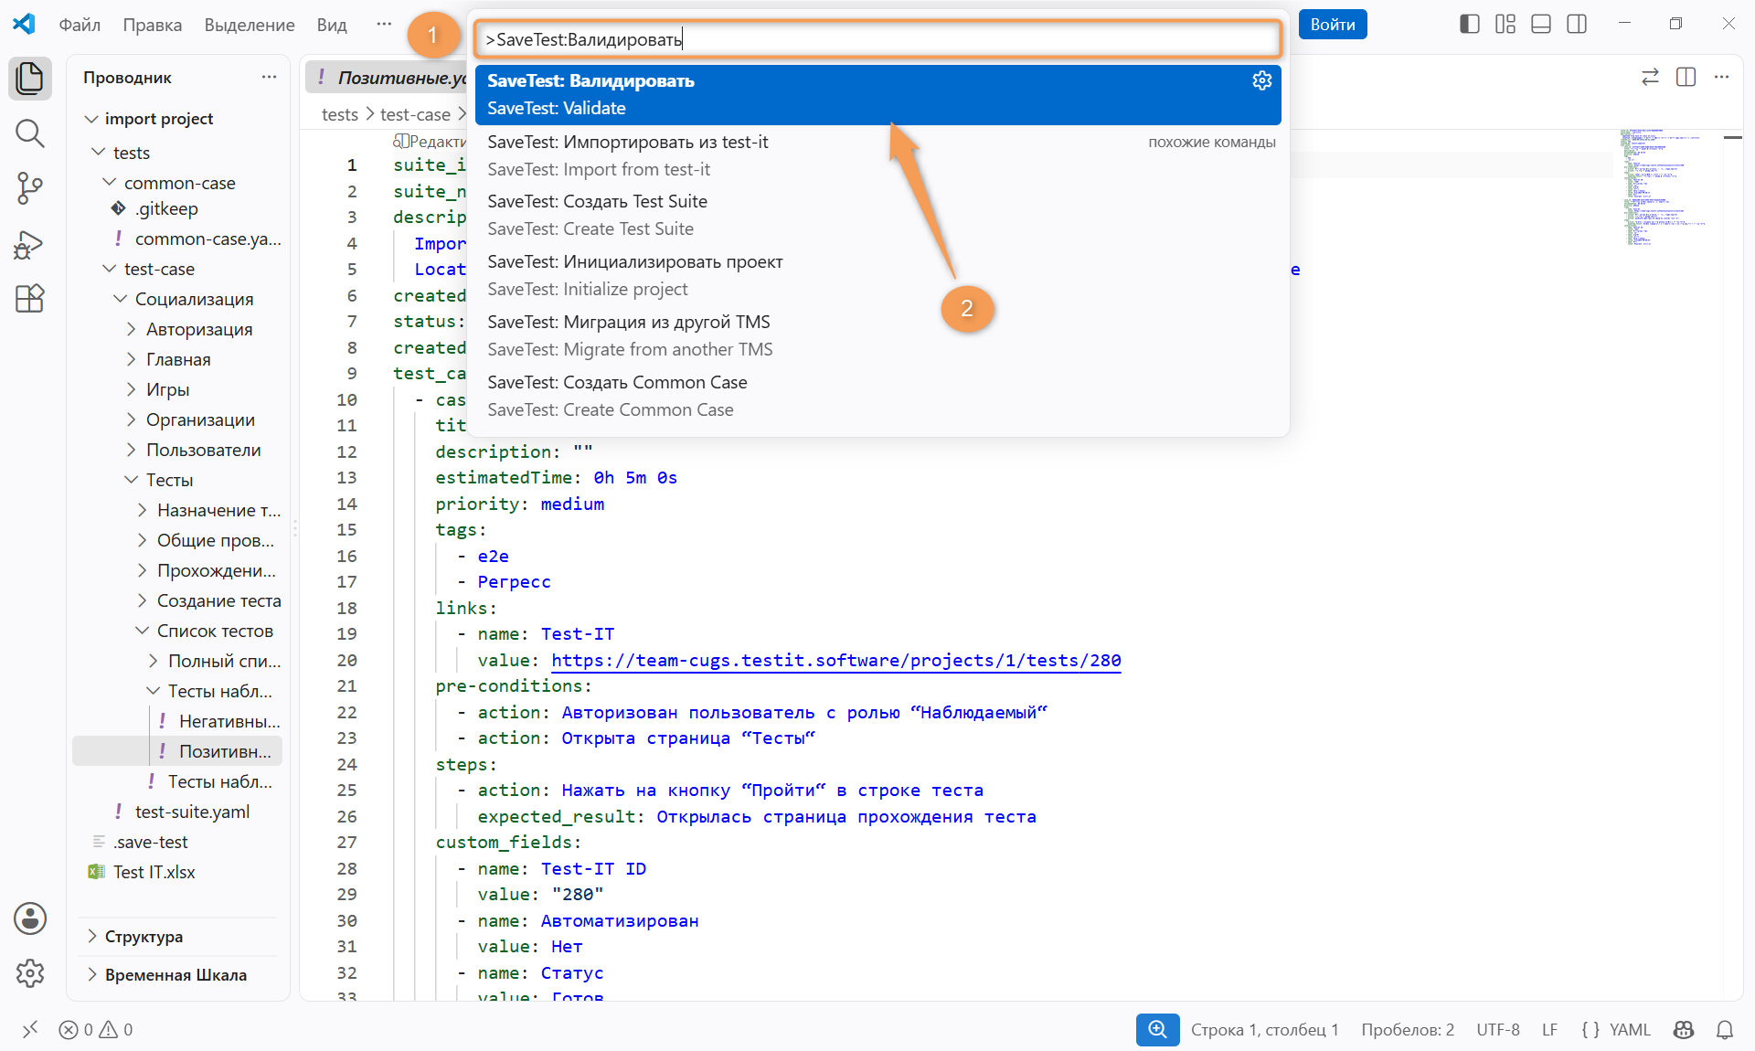Open the Вид menu

point(332,25)
